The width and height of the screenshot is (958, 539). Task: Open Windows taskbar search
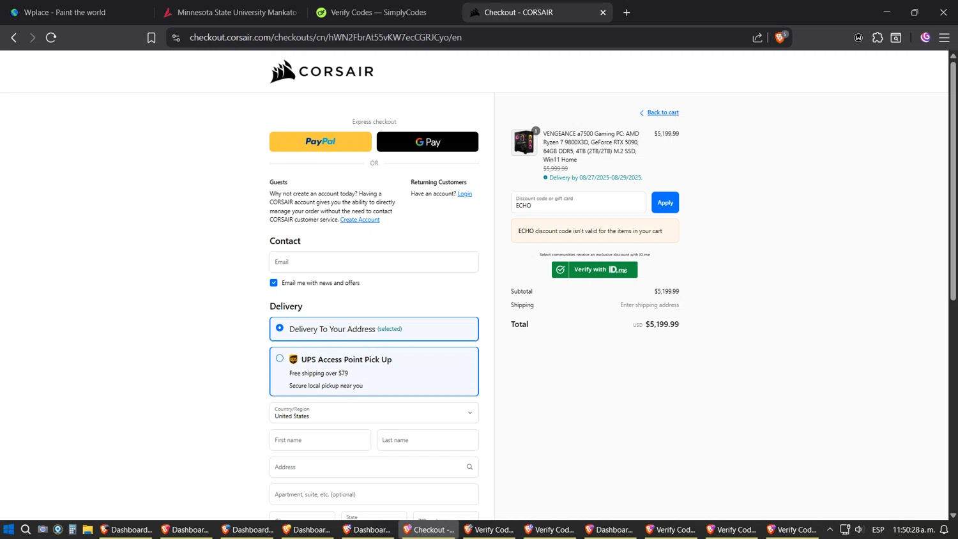point(26,529)
